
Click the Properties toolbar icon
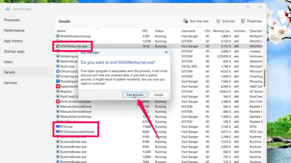click(243, 21)
